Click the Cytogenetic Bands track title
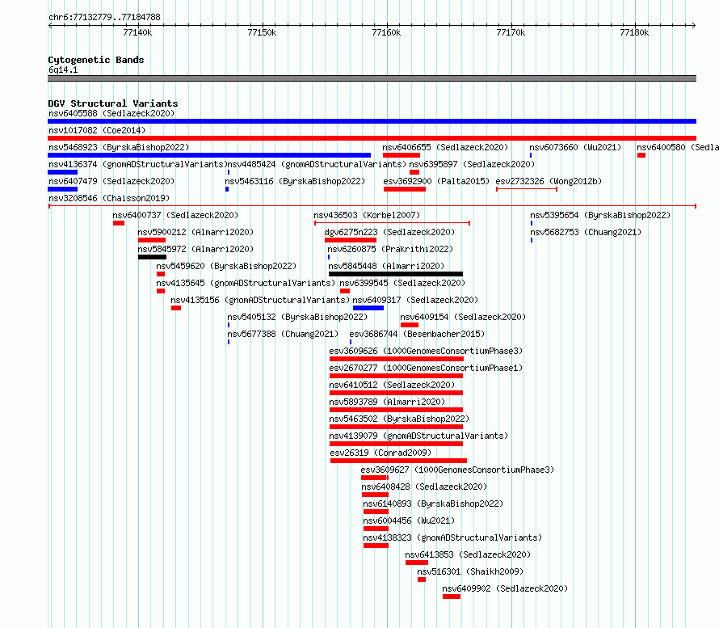719x628 pixels. (x=96, y=60)
